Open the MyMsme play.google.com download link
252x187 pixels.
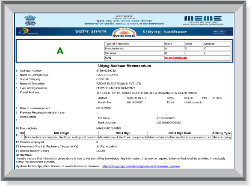141,166
